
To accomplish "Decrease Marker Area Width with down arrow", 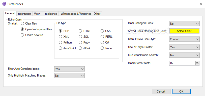I will 197,64.
